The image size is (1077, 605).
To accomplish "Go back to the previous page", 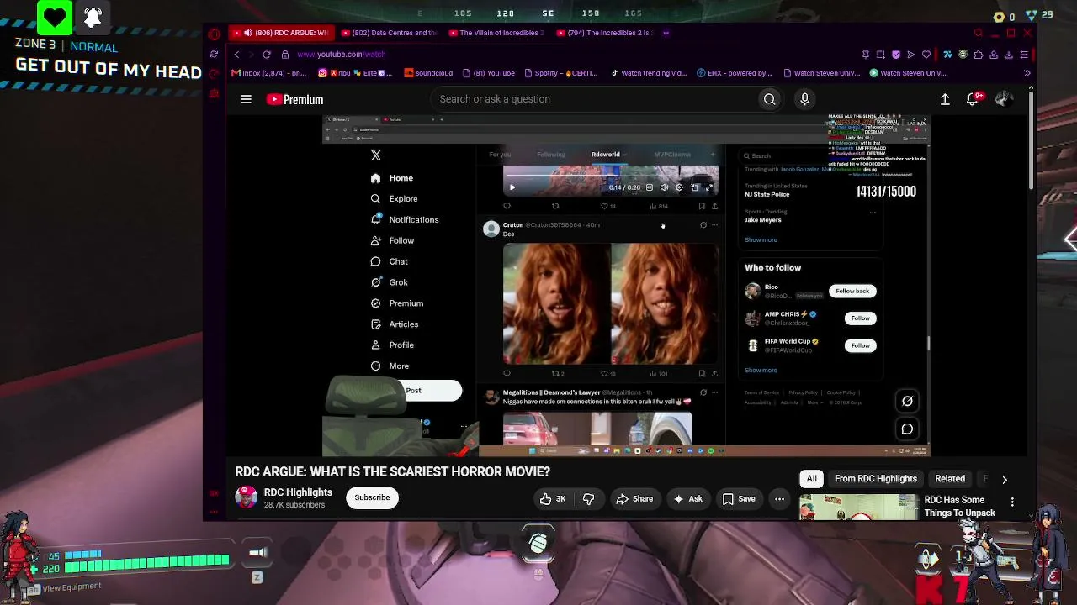I will (x=236, y=55).
